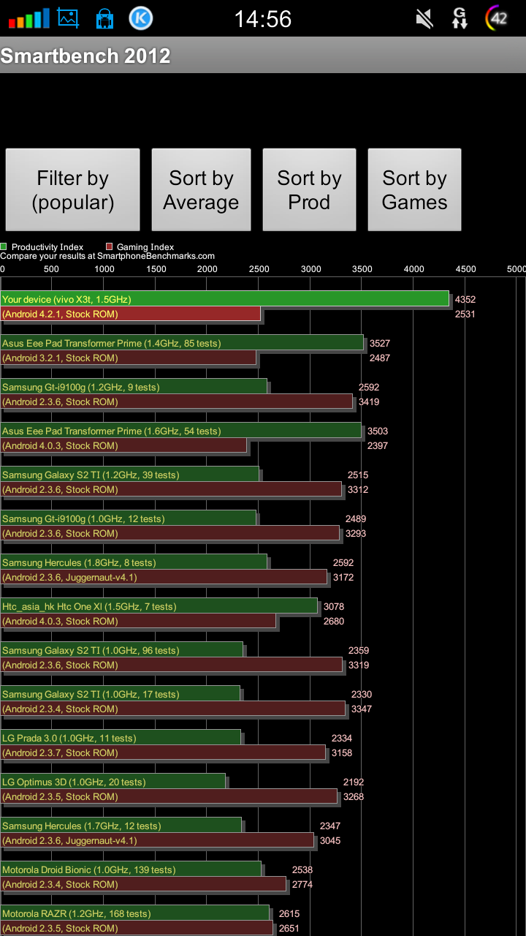Tap the muted sound status icon

pos(424,18)
